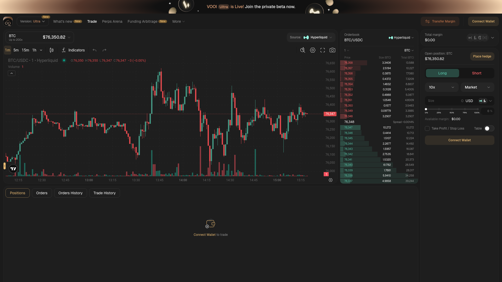Open the 10x leverage dropdown
The height and width of the screenshot is (282, 502).
pyautogui.click(x=442, y=87)
